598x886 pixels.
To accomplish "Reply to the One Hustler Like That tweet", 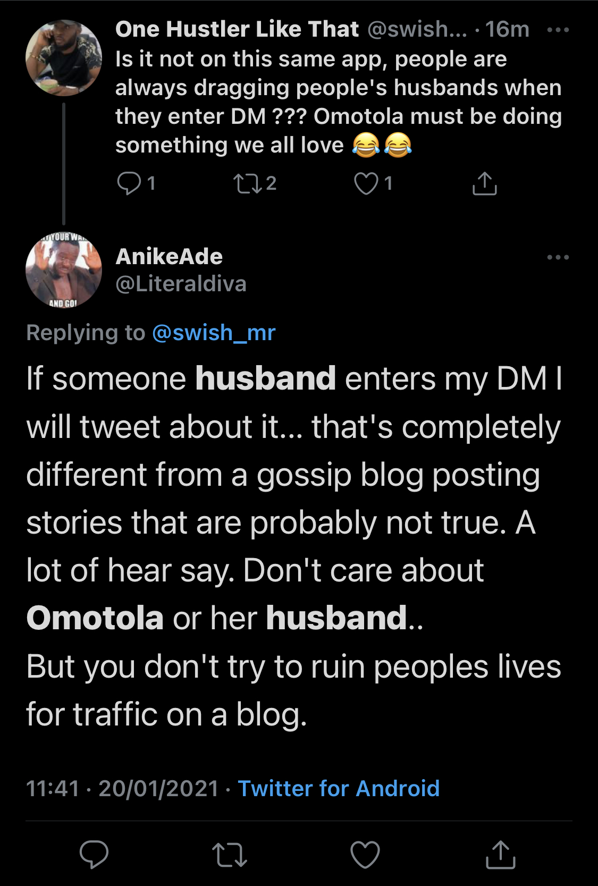I will coord(129,183).
